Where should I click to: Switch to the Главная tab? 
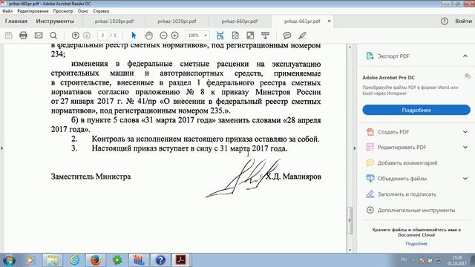(x=16, y=22)
